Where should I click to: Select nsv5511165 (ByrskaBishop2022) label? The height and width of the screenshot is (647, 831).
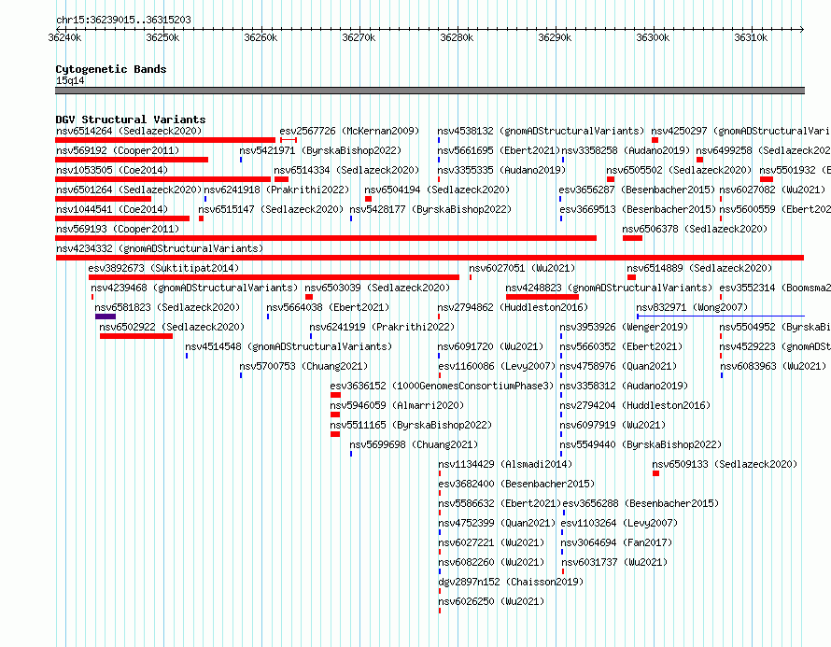coord(411,425)
